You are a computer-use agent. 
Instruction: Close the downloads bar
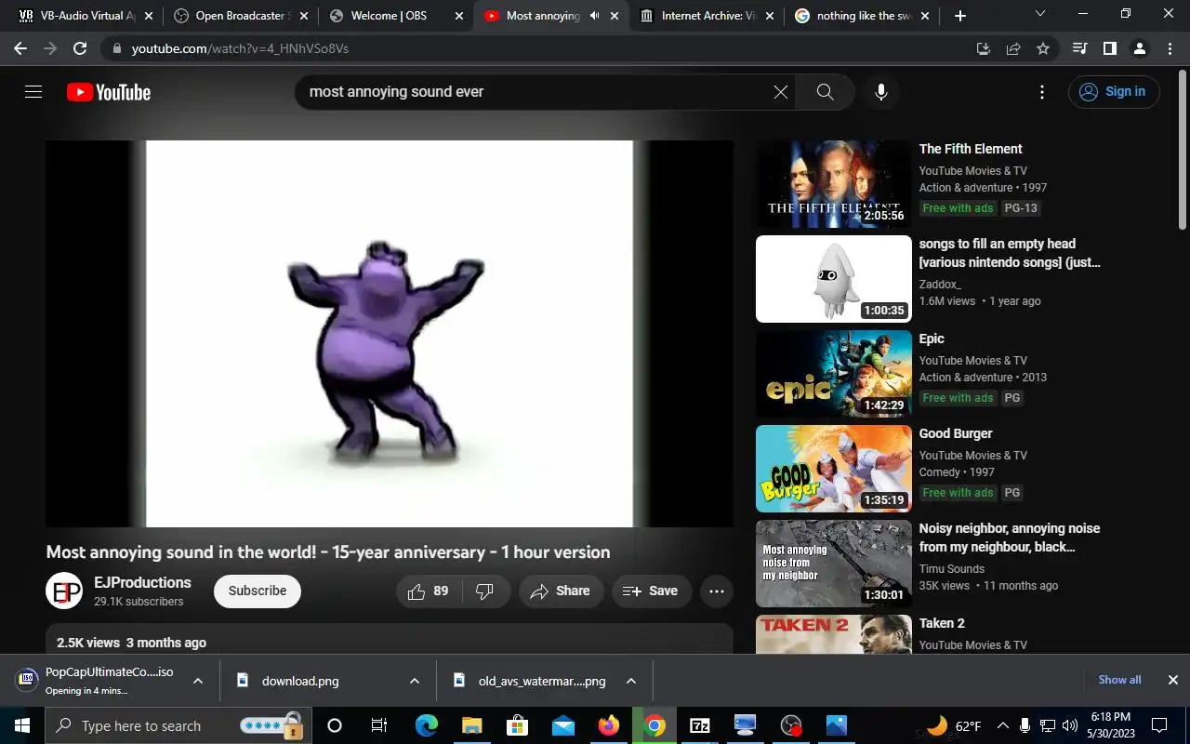1172,680
